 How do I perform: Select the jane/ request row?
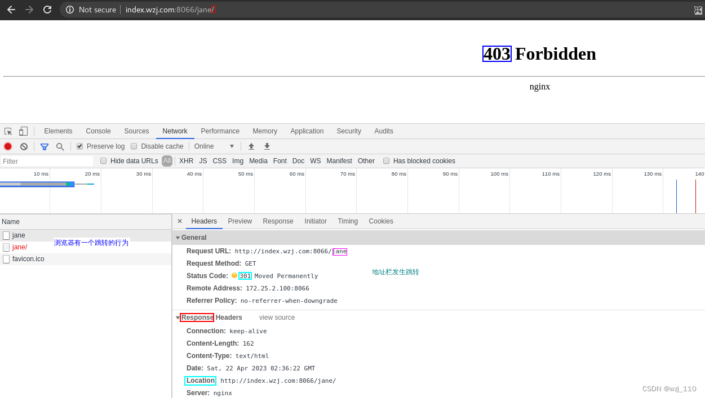[86, 247]
